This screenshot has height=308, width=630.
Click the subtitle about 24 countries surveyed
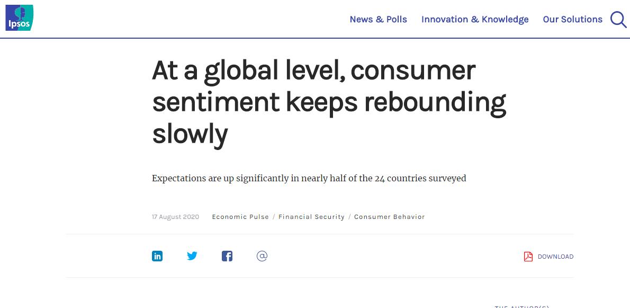click(309, 178)
